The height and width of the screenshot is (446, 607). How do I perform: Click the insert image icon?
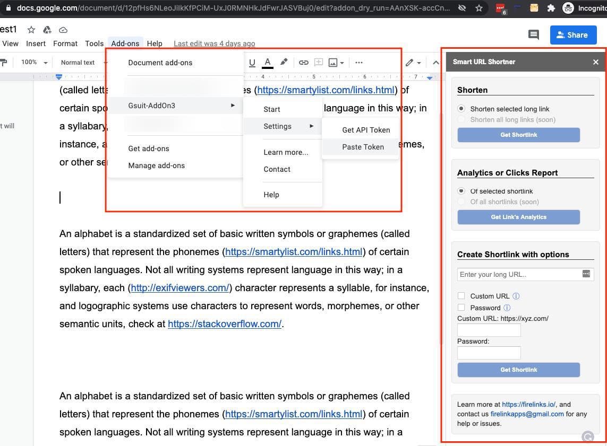pos(333,63)
